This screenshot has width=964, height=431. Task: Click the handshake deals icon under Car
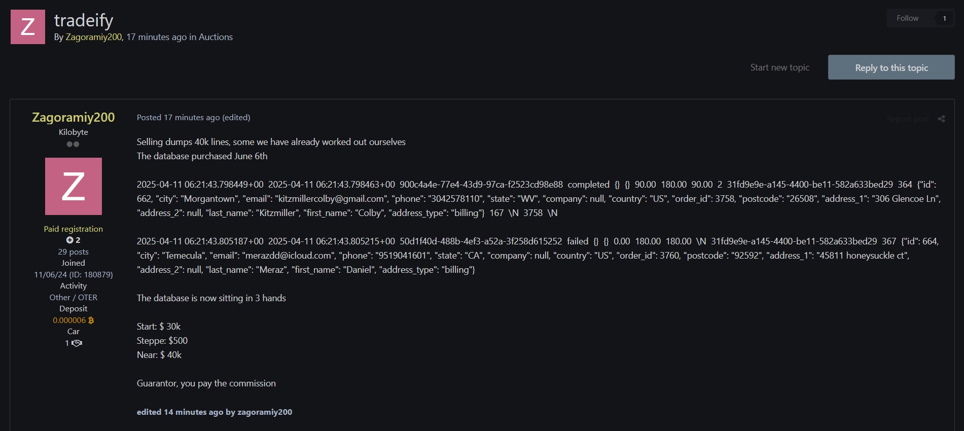77,343
